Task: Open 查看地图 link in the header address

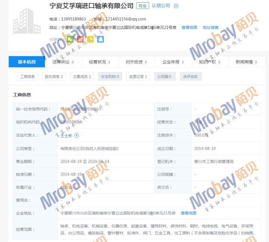Action: click(189, 28)
